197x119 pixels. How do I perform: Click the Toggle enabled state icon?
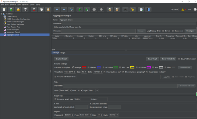pyautogui.click(x=71, y=10)
